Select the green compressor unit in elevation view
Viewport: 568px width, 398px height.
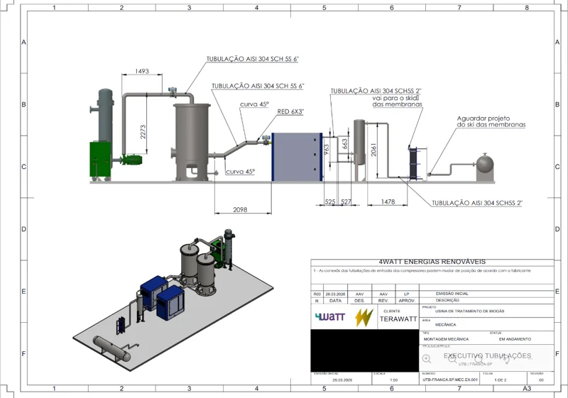click(100, 160)
